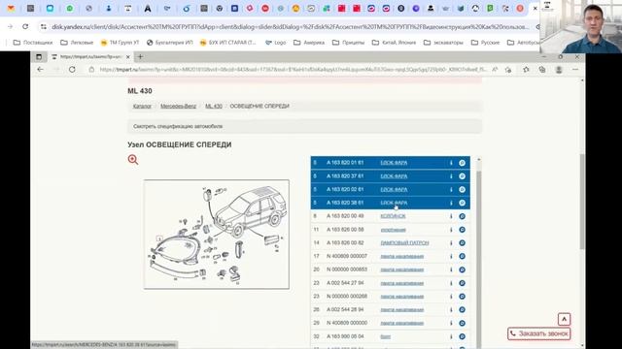This screenshot has width=622, height=349.
Task: Close the tmpart.ru tab
Action: click(127, 57)
